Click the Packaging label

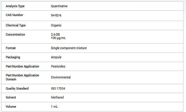13,57
